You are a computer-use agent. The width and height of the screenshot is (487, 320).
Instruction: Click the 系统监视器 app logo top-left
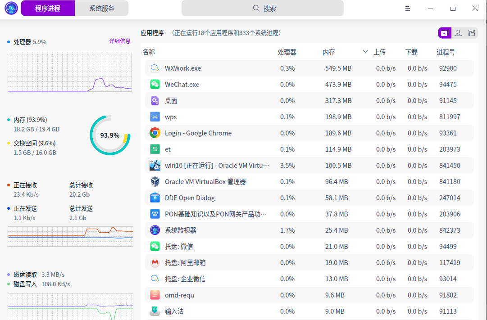click(10, 8)
